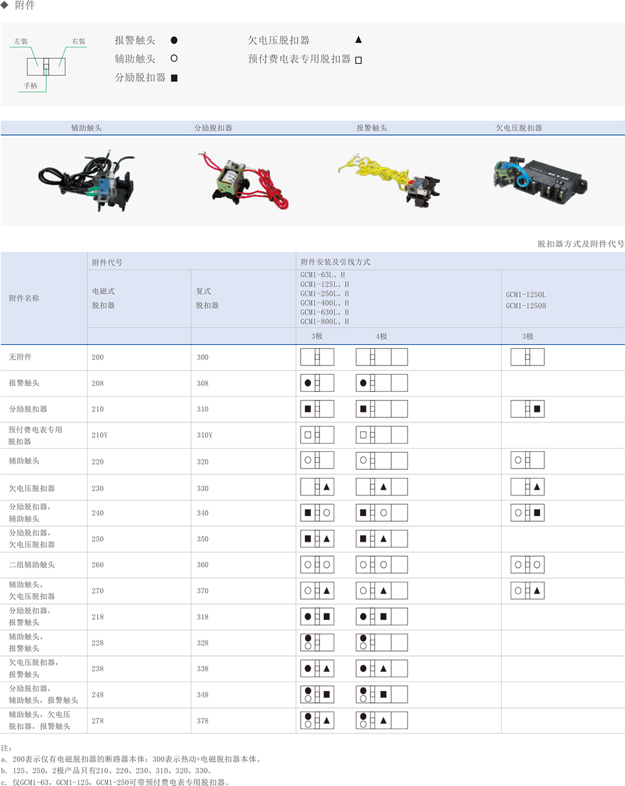Click the diamond bullet before the 附件 heading
Viewport: 625px width, 786px height.
5,6
